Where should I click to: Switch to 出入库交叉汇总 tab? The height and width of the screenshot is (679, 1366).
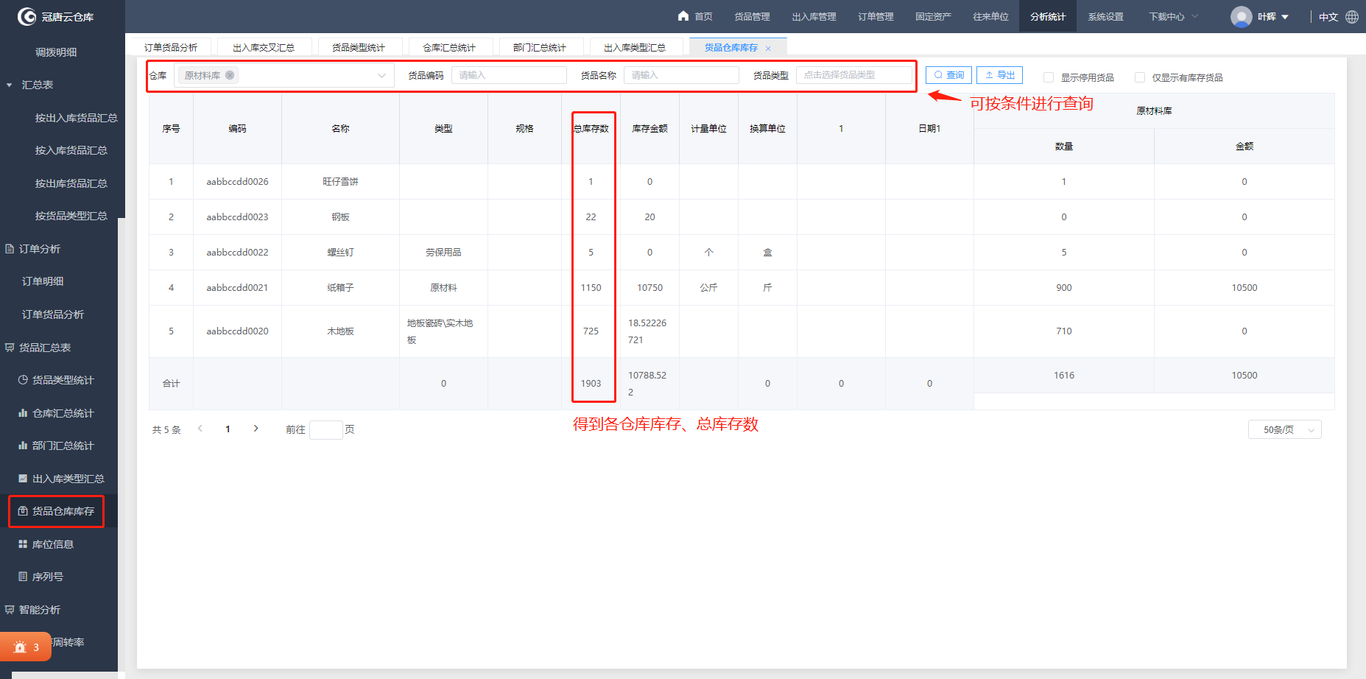[264, 47]
